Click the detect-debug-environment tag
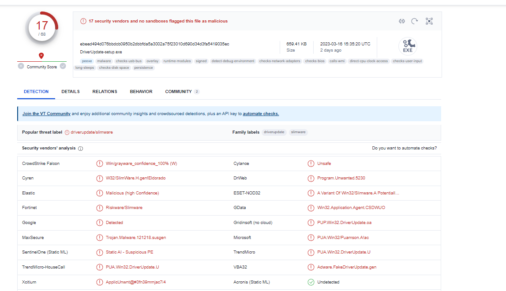506x291 pixels. click(232, 61)
